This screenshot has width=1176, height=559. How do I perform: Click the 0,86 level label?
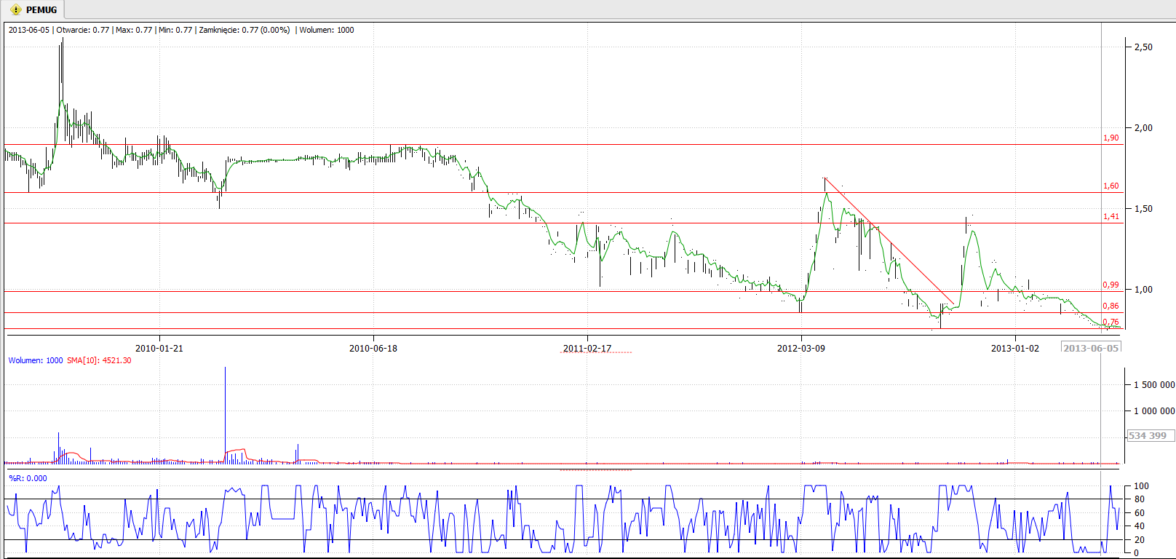(x=1111, y=306)
